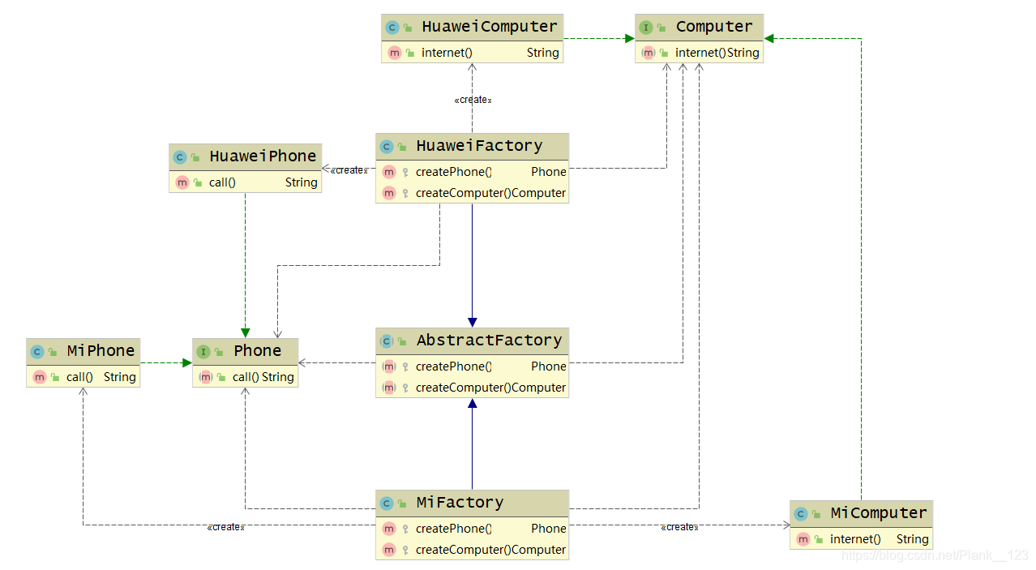Viewport: 1036px width, 570px height.
Task: Click method icon beside MiFactory createPhone()
Action: tap(389, 529)
